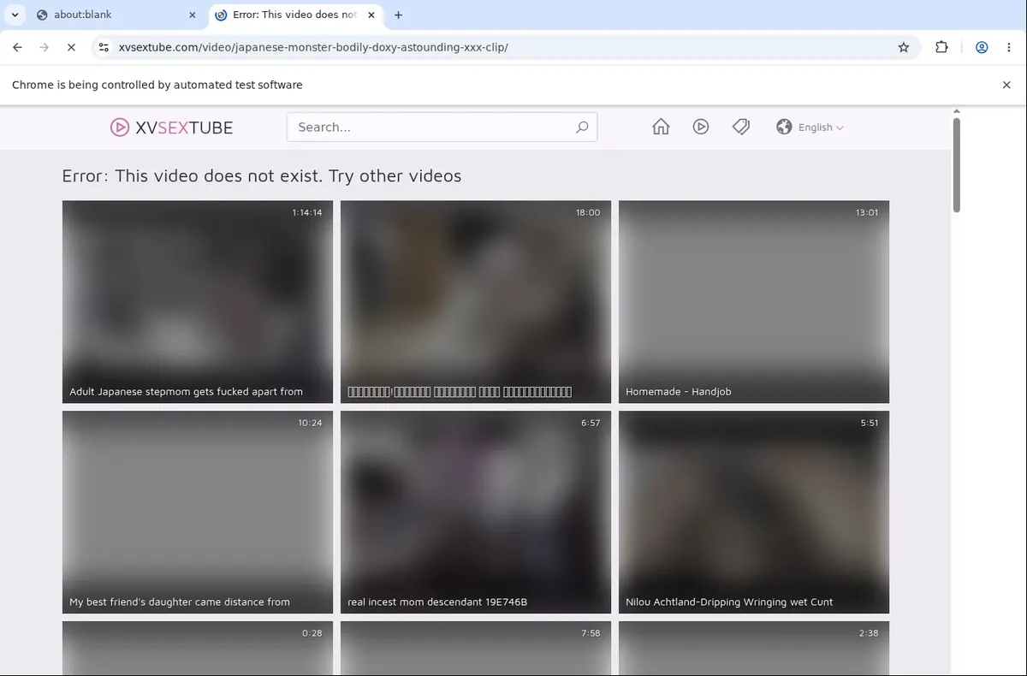Viewport: 1027px width, 676px height.
Task: Click the vertical page scrollbar thumb
Action: [956, 164]
